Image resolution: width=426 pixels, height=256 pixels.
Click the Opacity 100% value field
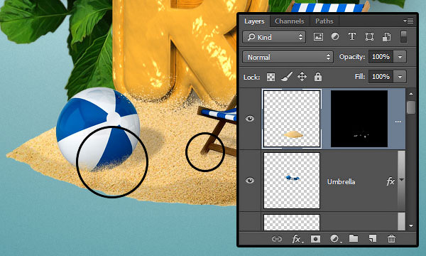click(381, 57)
